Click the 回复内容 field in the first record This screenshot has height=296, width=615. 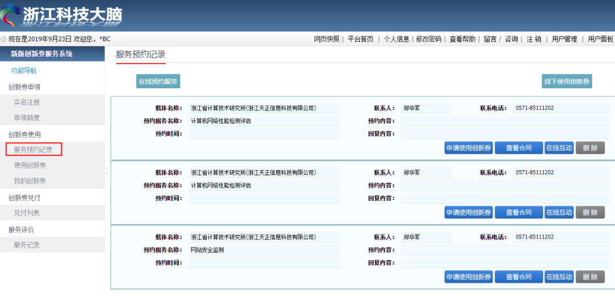pyautogui.click(x=506, y=134)
